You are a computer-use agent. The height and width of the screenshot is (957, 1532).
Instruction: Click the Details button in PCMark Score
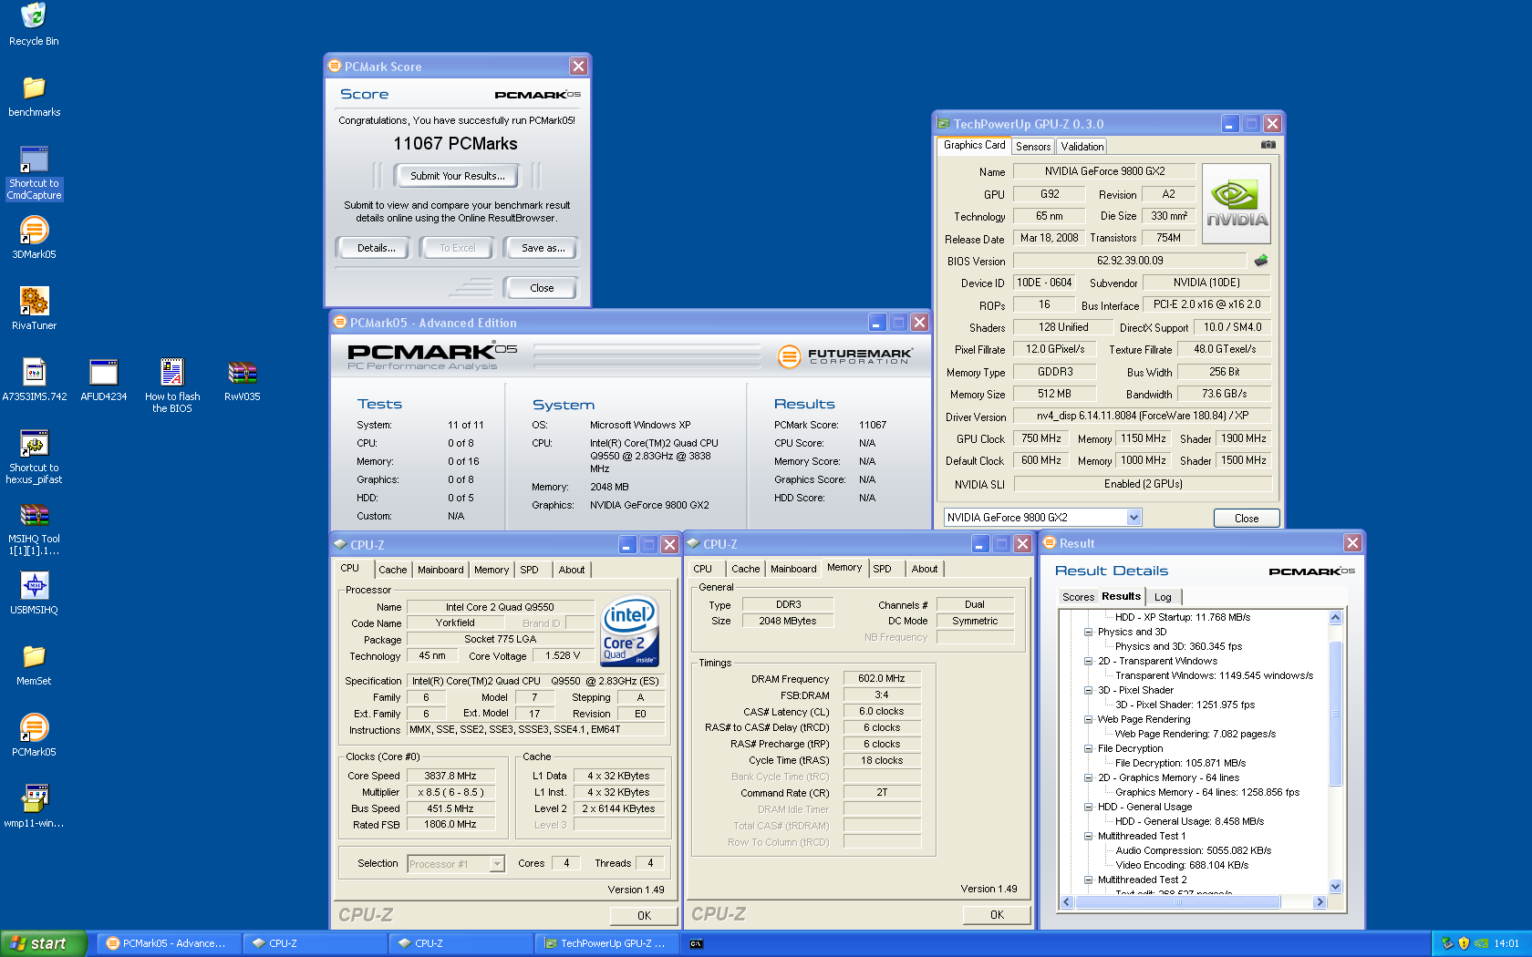[376, 248]
